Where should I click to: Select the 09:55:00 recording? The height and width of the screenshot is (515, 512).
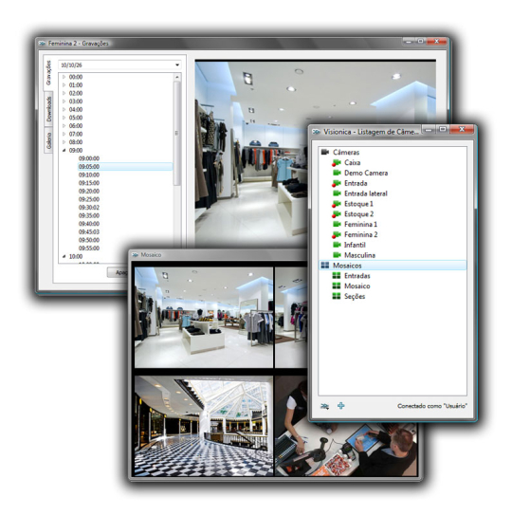89,248
